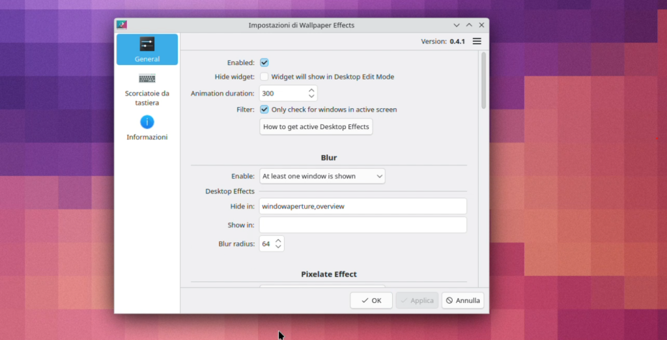667x340 pixels.
Task: Click the Desktop Effects label
Action: pyautogui.click(x=230, y=191)
